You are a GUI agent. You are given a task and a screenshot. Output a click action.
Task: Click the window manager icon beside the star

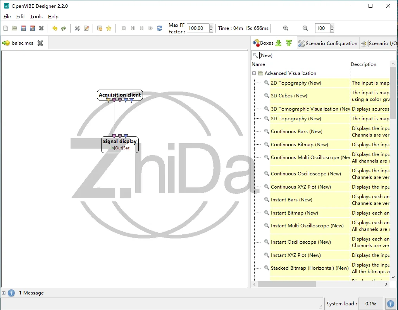click(x=100, y=28)
